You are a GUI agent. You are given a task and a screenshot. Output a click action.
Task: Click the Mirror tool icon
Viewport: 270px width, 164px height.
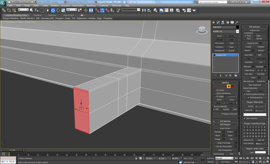click(144, 10)
